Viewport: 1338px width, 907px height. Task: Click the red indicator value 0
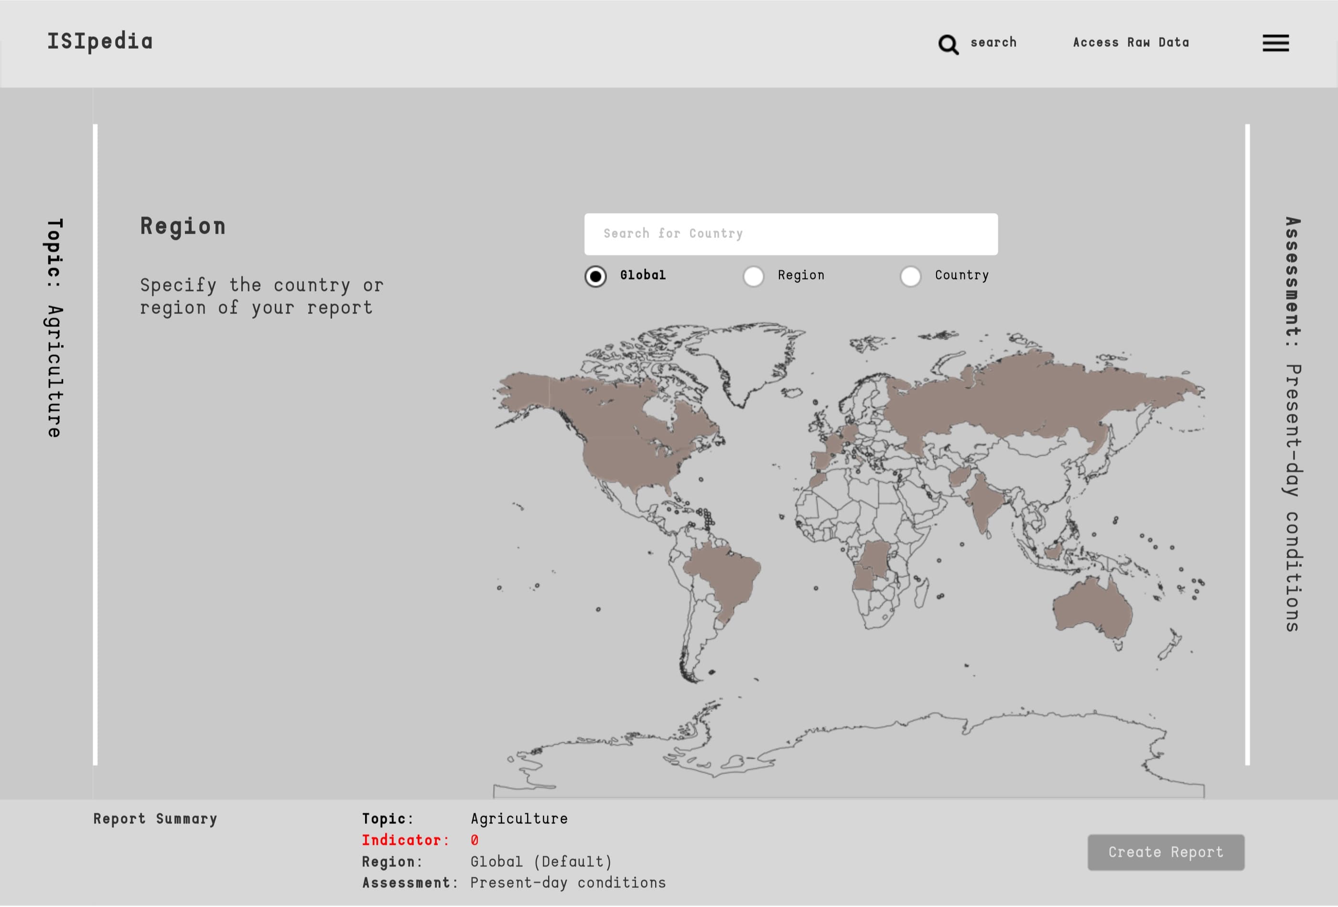[474, 841]
